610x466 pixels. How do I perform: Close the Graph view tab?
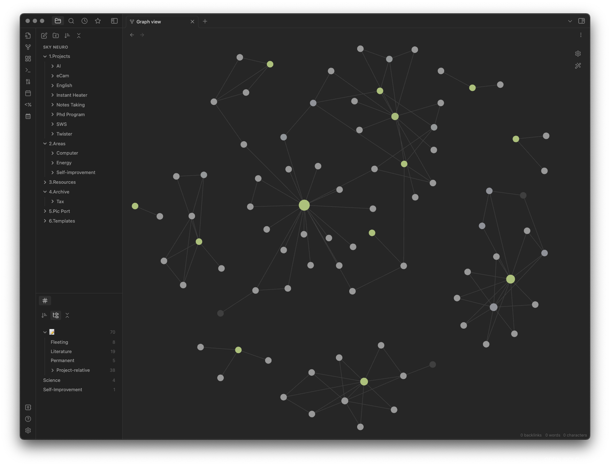click(192, 22)
